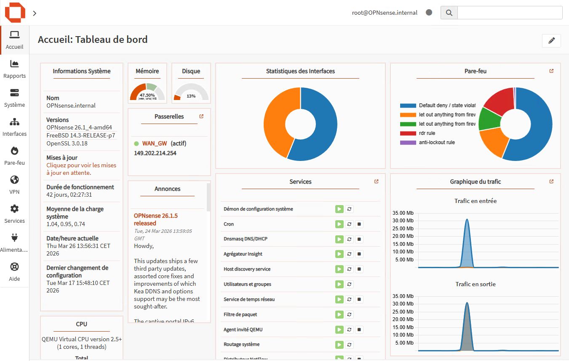Expand the Interfaces sidebar menu
Viewport: 569px width, 361px height.
[x=14, y=126]
